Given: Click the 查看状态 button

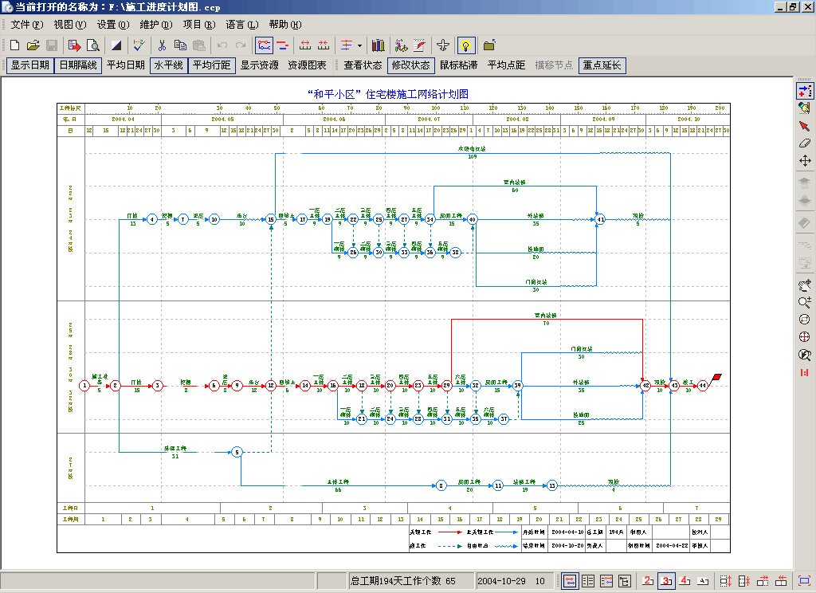Looking at the screenshot, I should coord(363,65).
